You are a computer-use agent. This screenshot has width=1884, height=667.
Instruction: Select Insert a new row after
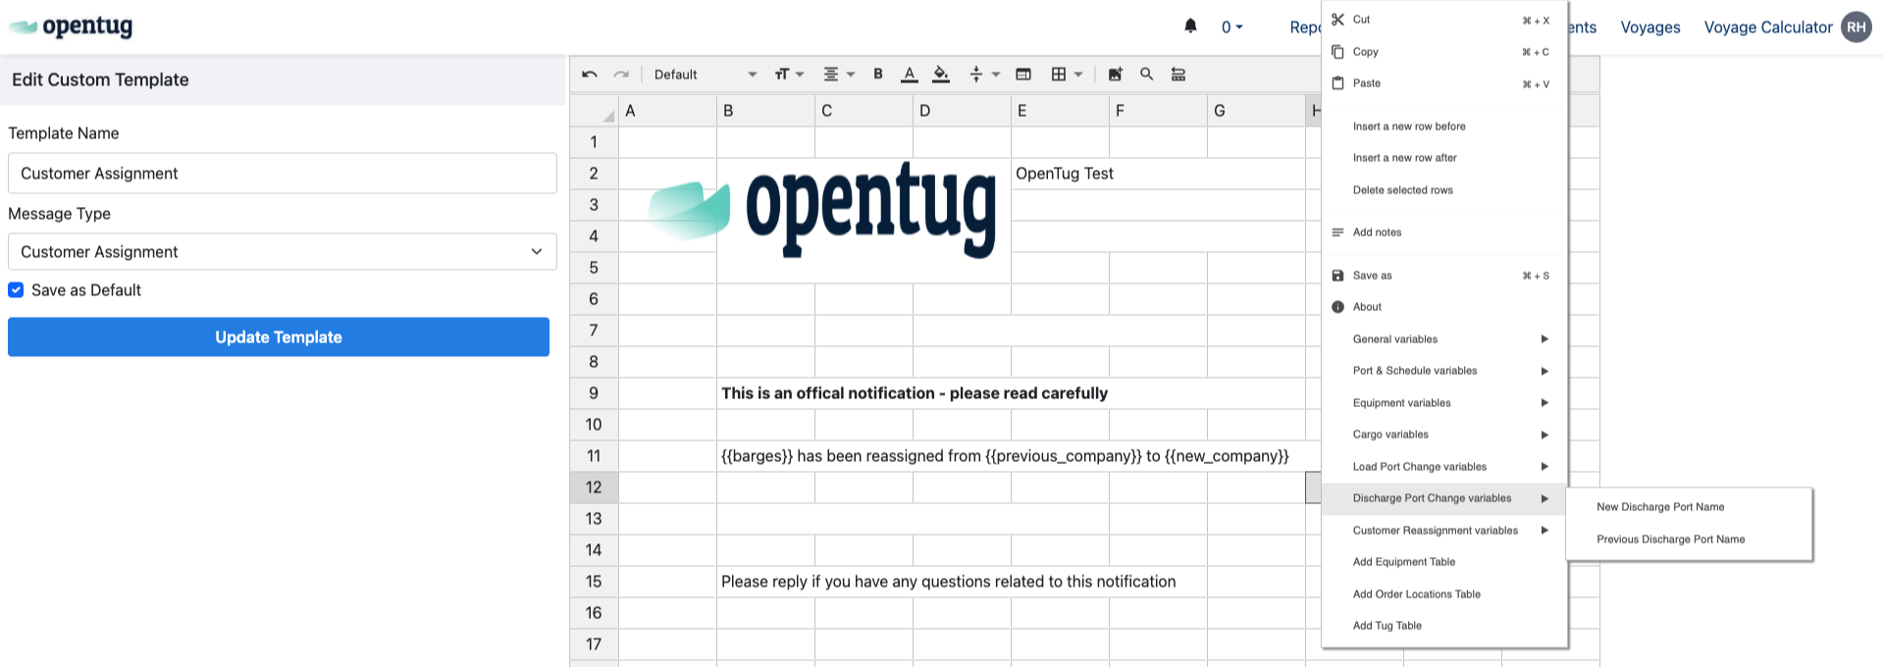tap(1404, 158)
